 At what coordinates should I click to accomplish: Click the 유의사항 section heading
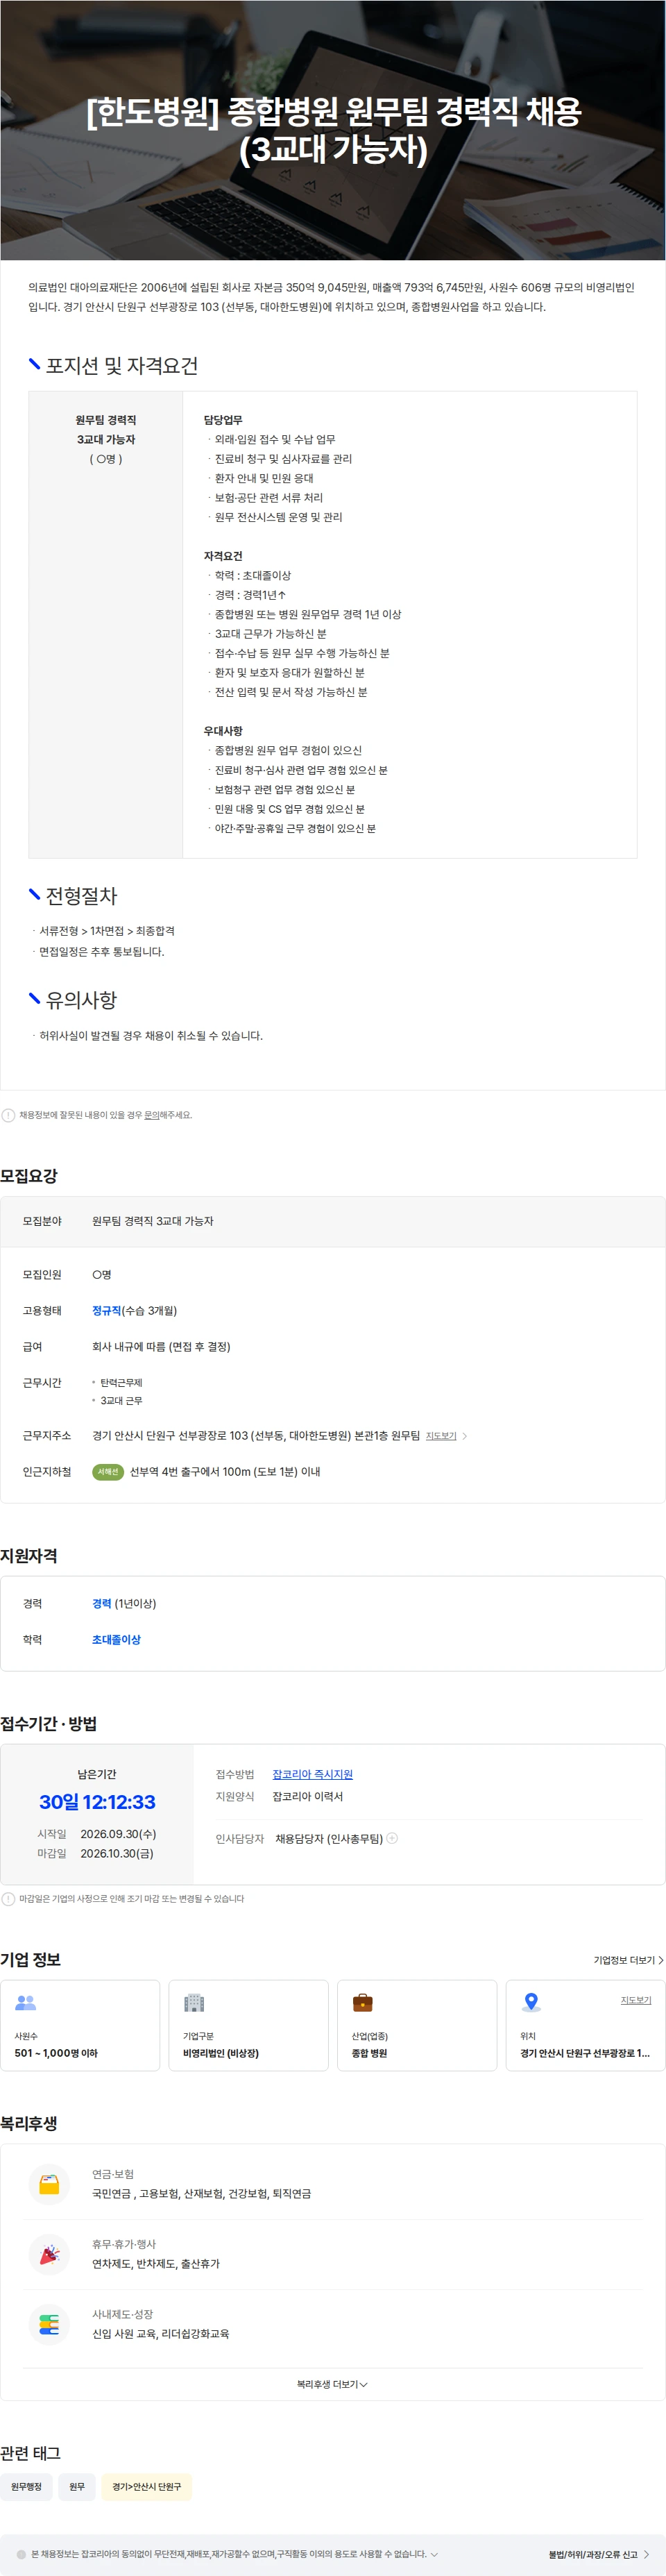[x=82, y=1000]
